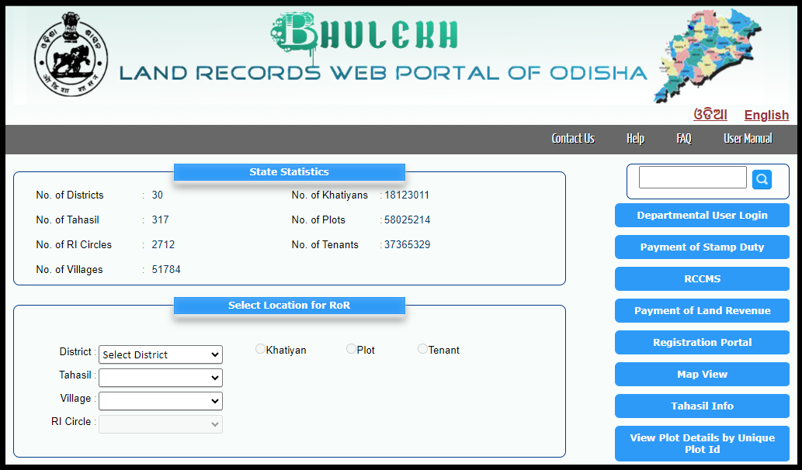Open View Plot Details by Unique Plot Id
802x470 pixels.
[703, 444]
